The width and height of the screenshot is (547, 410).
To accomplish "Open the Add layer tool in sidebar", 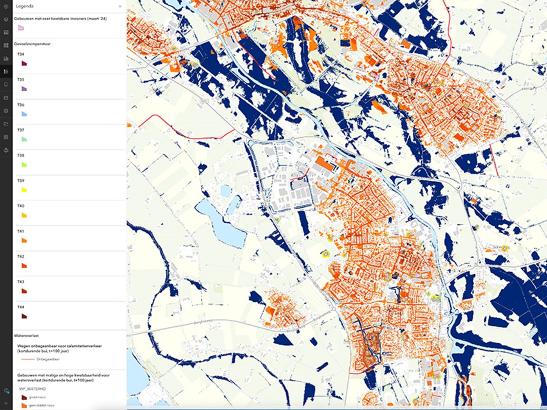I will click(6, 7).
